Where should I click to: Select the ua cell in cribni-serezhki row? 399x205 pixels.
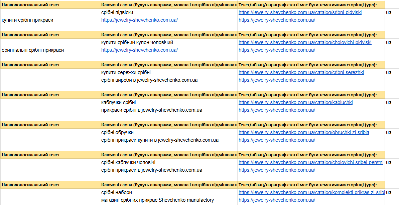click(392, 72)
